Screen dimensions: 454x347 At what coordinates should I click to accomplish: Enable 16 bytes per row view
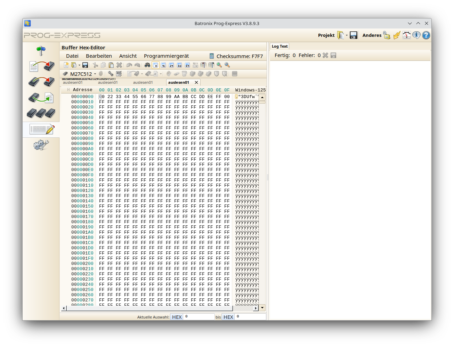[163, 65]
